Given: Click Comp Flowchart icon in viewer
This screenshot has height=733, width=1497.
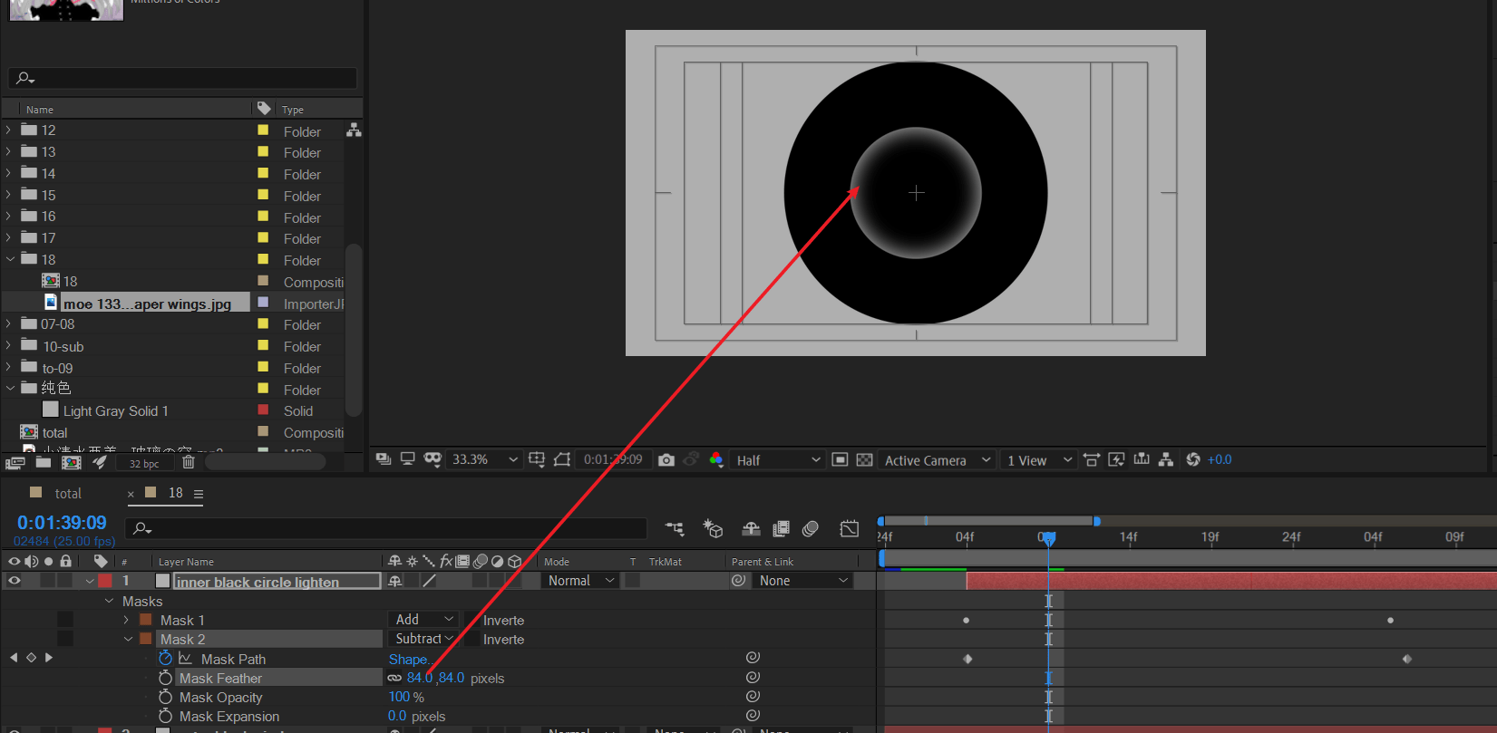Looking at the screenshot, I should (1166, 459).
